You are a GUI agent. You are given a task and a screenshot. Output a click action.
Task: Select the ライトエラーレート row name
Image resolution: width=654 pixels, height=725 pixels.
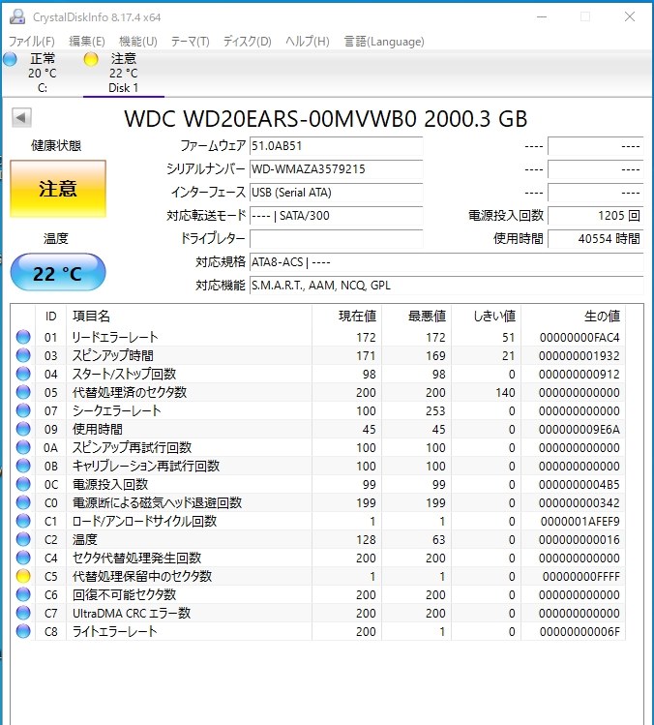[114, 631]
